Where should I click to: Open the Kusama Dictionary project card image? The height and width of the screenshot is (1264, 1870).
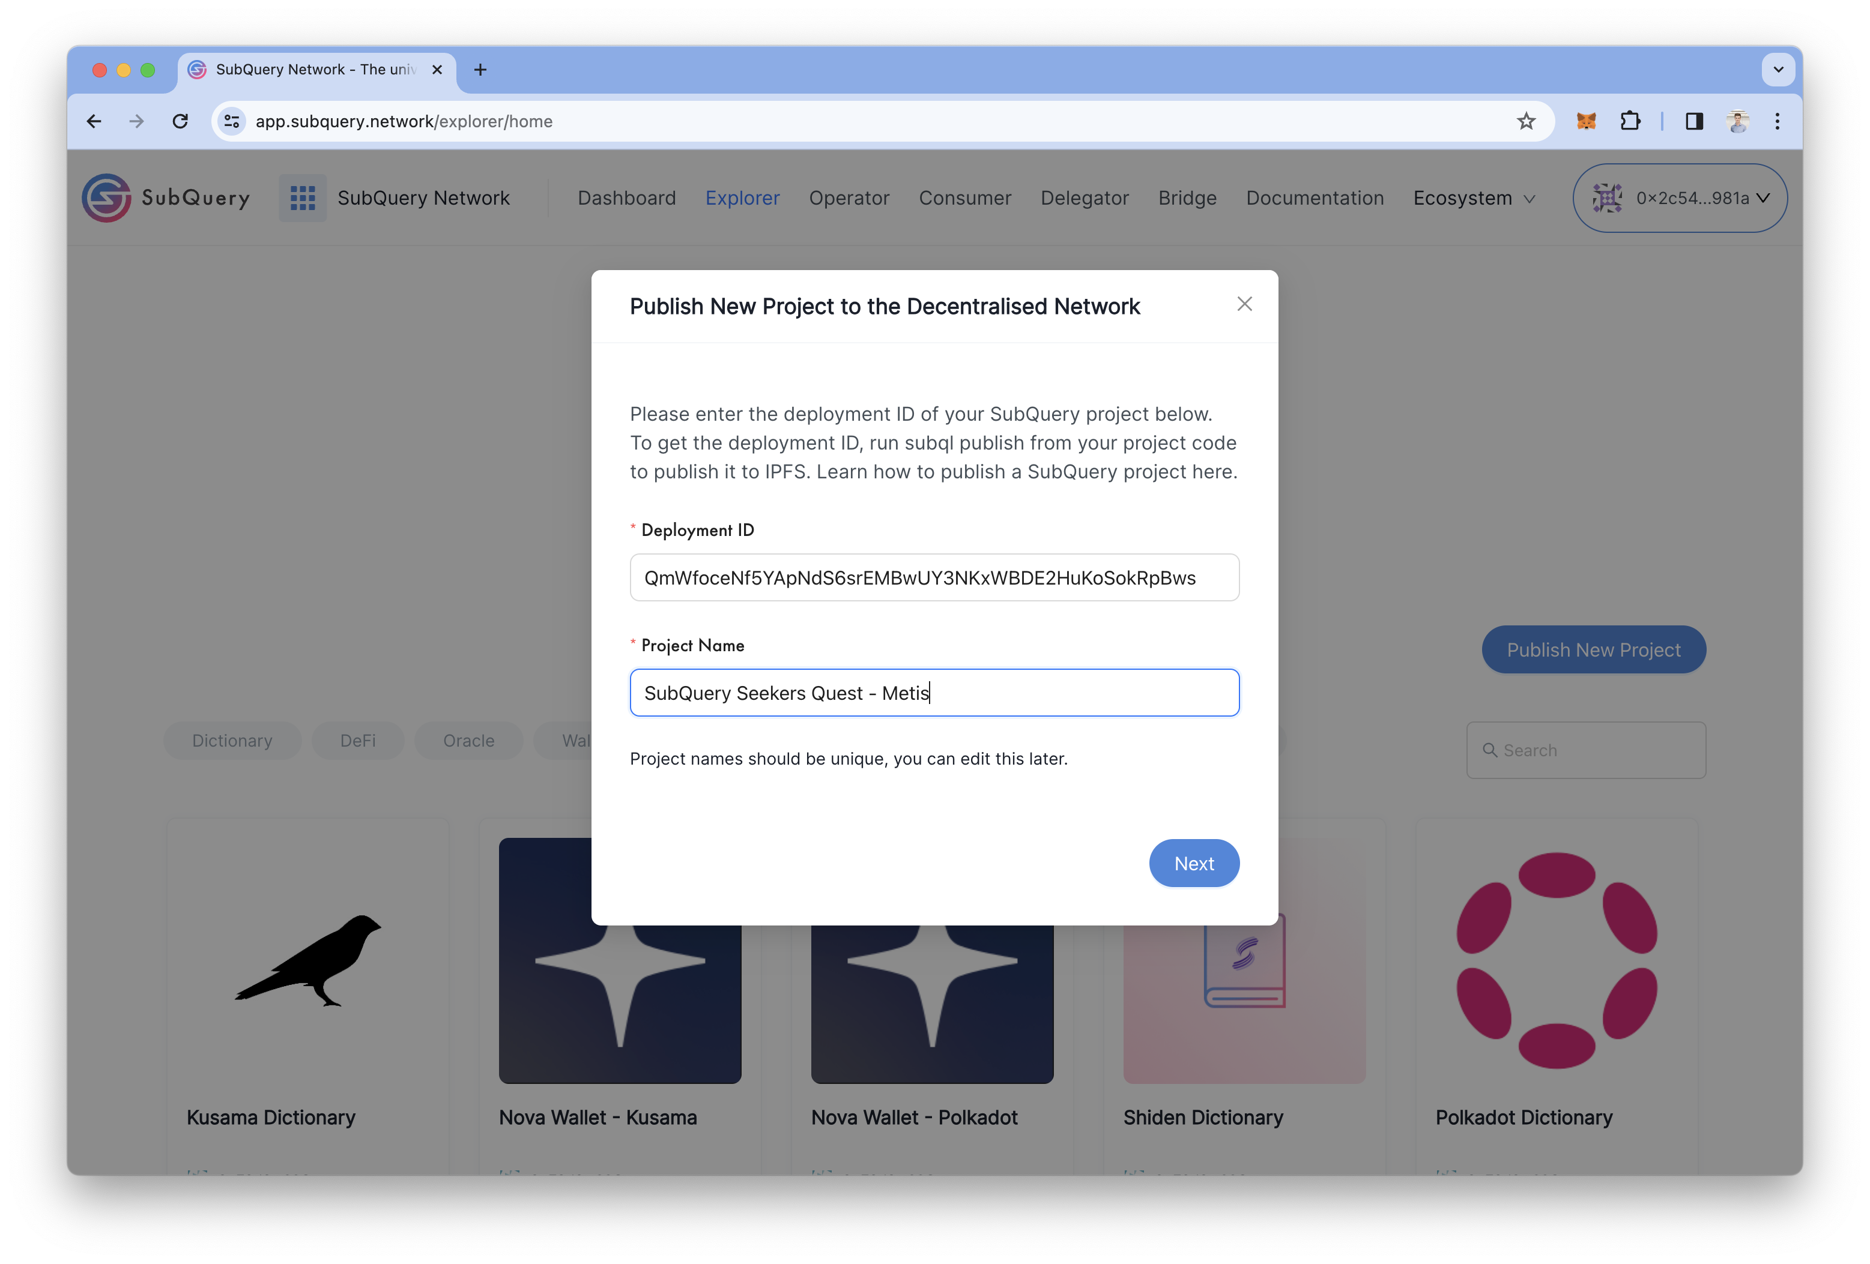coord(307,961)
